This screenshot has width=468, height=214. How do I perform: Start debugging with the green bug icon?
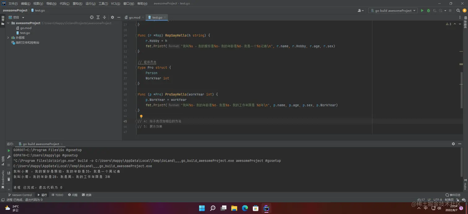pyautogui.click(x=428, y=11)
